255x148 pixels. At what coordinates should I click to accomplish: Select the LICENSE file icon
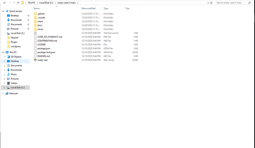coord(35,45)
